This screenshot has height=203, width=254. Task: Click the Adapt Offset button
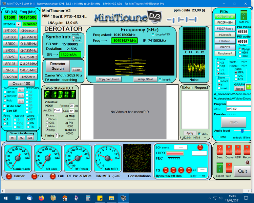145,79
